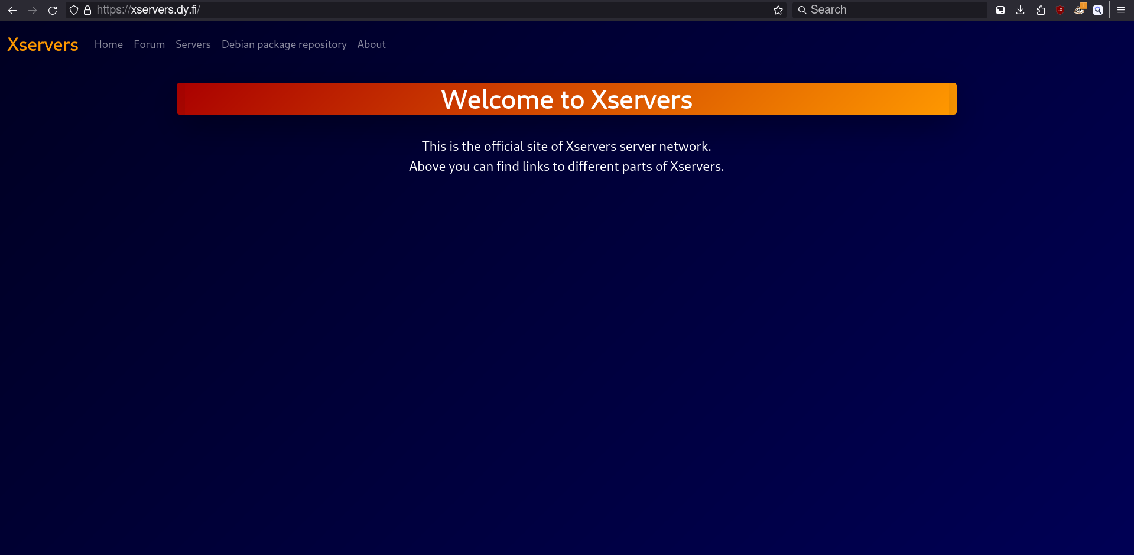Viewport: 1134px width, 555px height.
Task: Click the forward navigation arrow
Action: [x=33, y=10]
